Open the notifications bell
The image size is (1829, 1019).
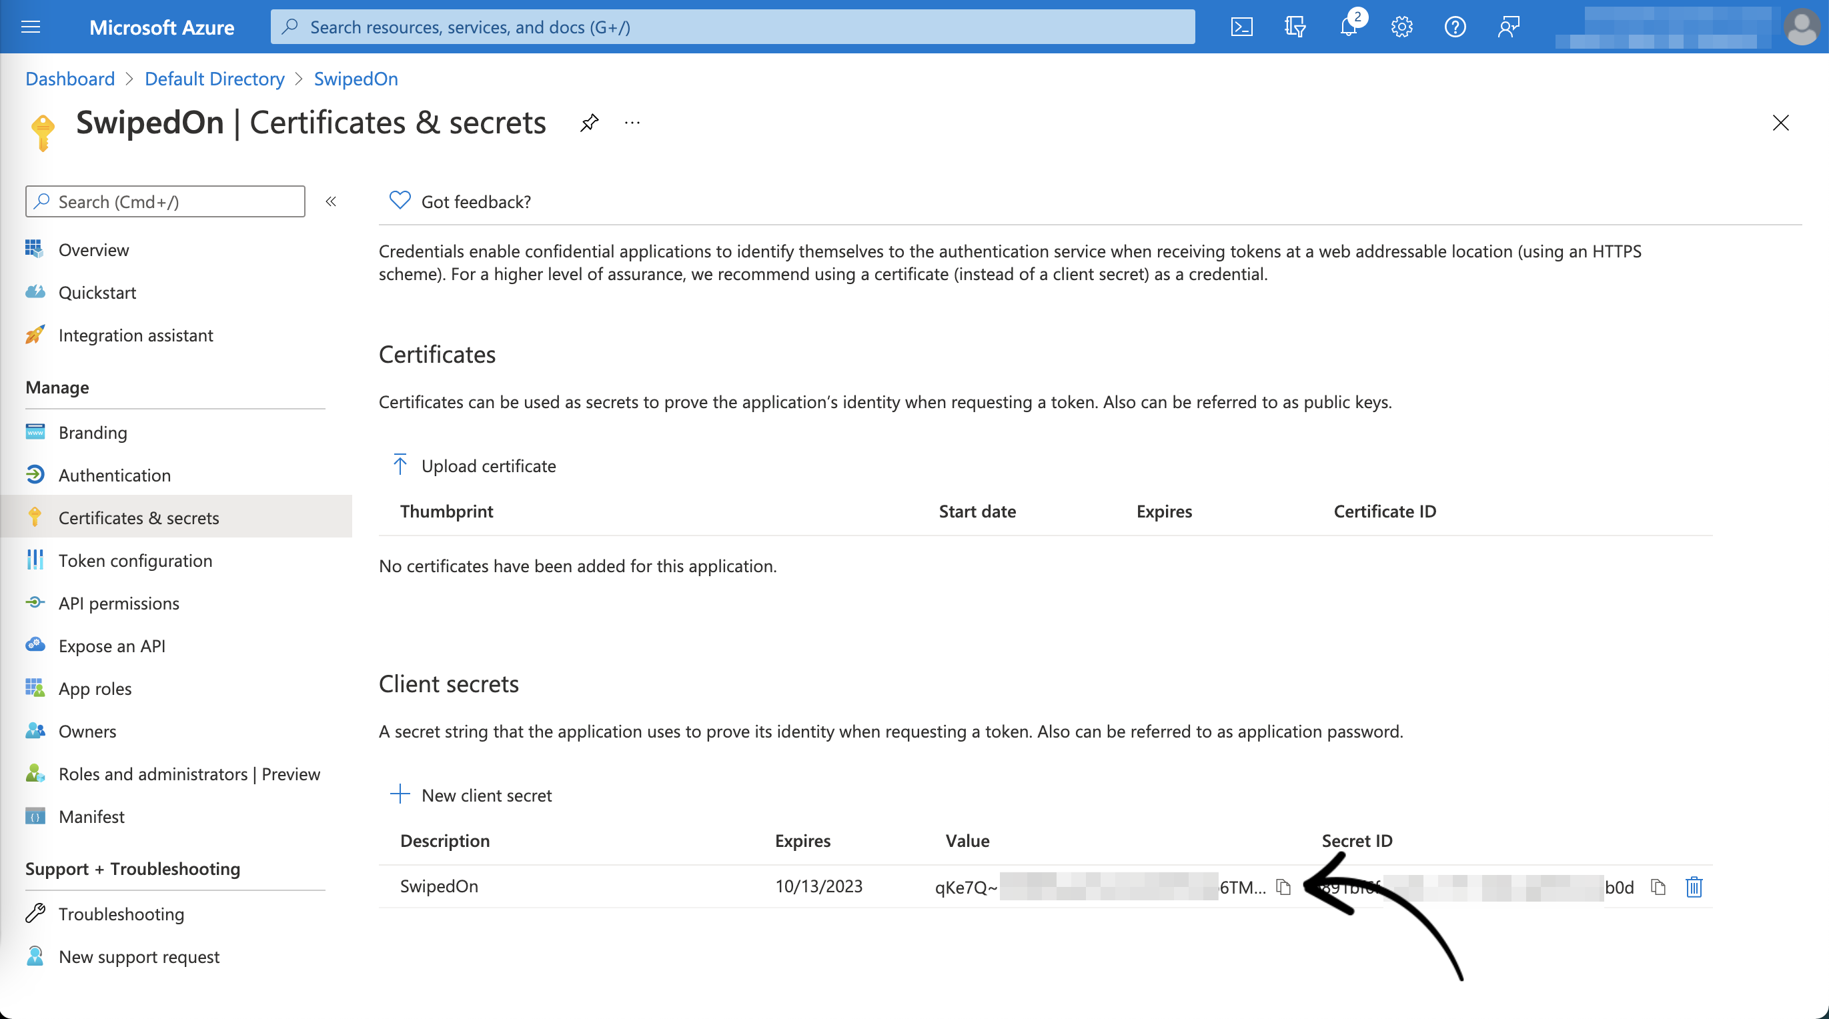(1348, 27)
